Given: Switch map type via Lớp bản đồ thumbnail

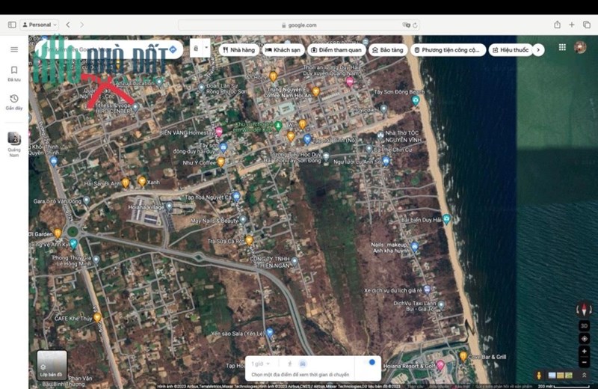Looking at the screenshot, I should [x=52, y=365].
